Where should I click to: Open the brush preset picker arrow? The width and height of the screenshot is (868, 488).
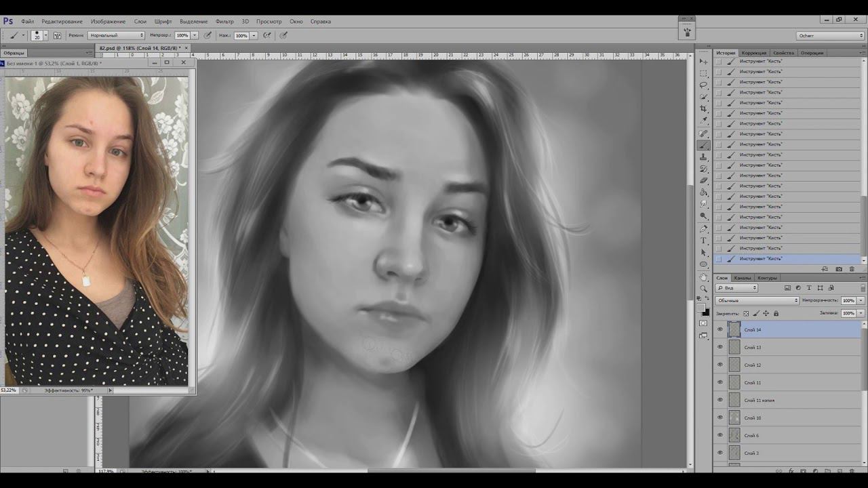[x=45, y=35]
